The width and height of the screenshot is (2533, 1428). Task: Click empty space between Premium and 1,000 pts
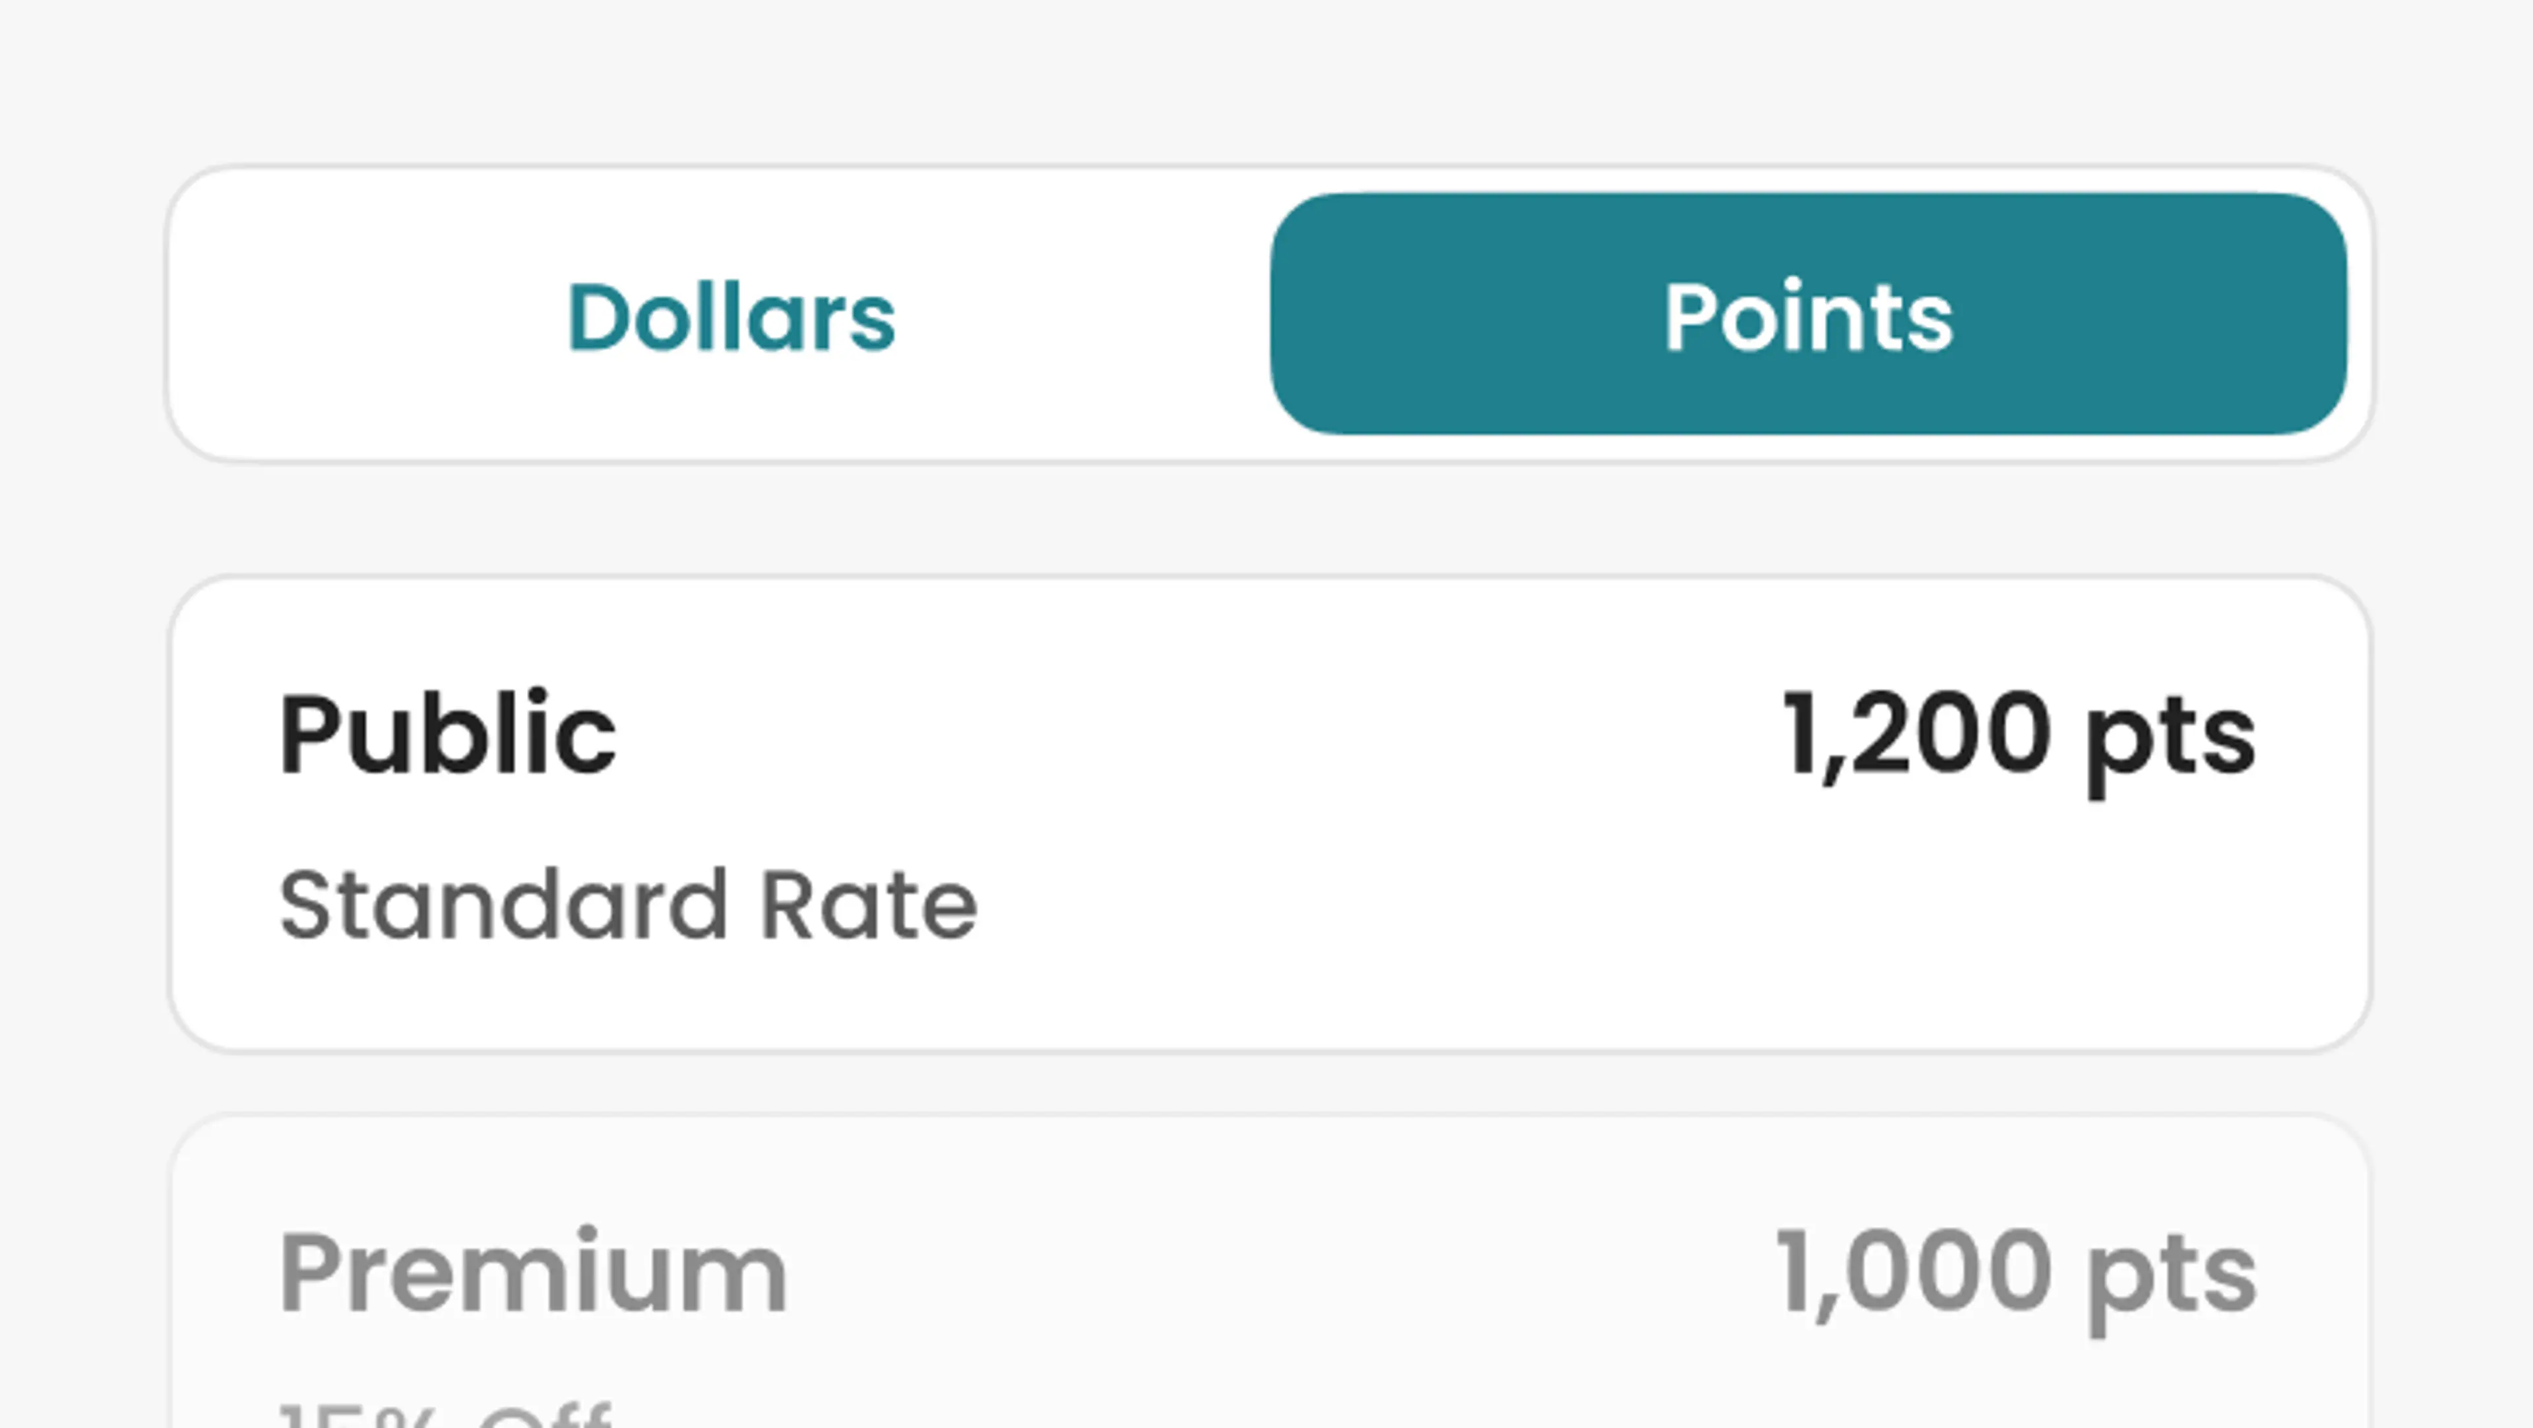[1278, 1272]
